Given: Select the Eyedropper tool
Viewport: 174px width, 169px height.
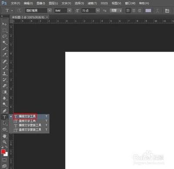Looking at the screenshot, I should (x=4, y=55).
